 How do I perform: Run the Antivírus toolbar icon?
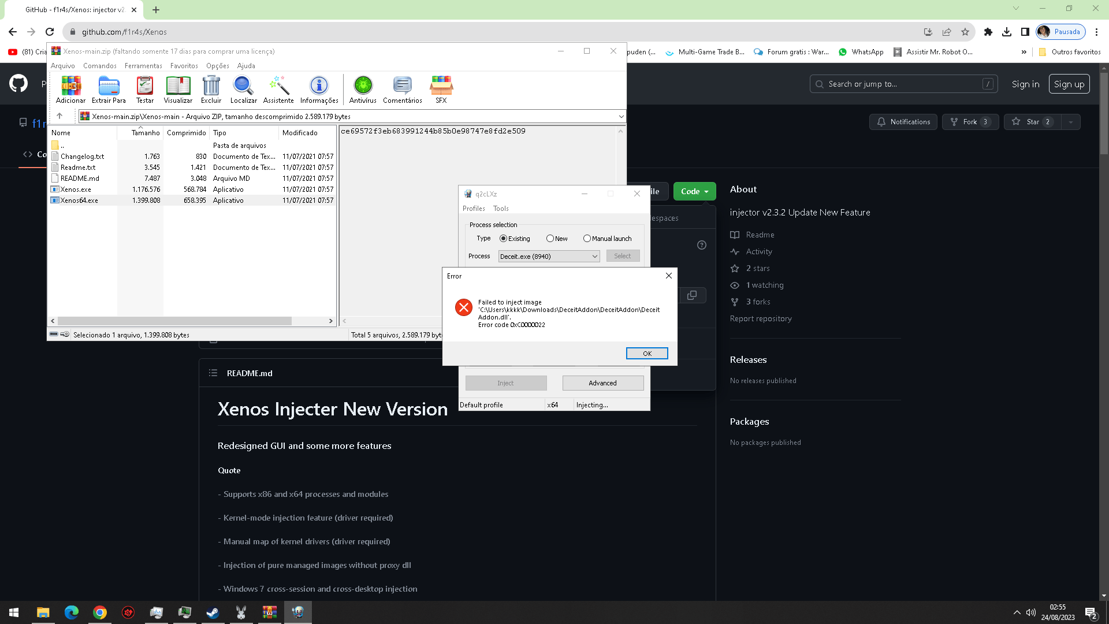(363, 90)
